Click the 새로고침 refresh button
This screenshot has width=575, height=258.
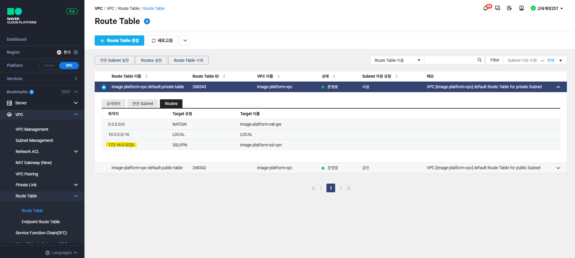click(x=162, y=40)
